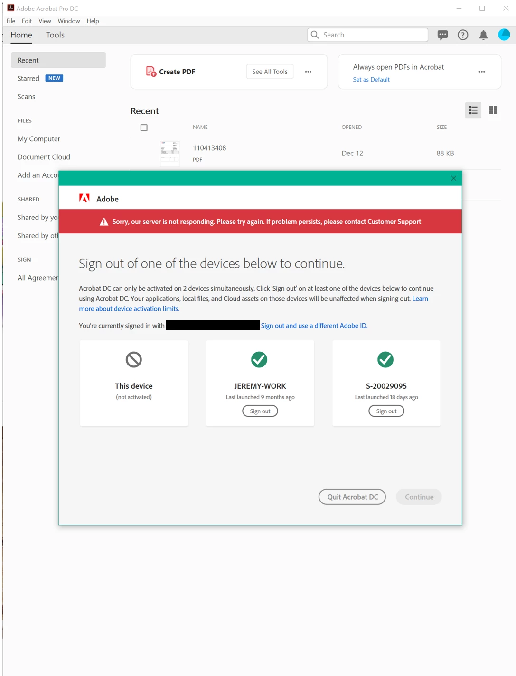The width and height of the screenshot is (516, 676).
Task: Click the green checkmark for S-20029095
Action: point(385,359)
